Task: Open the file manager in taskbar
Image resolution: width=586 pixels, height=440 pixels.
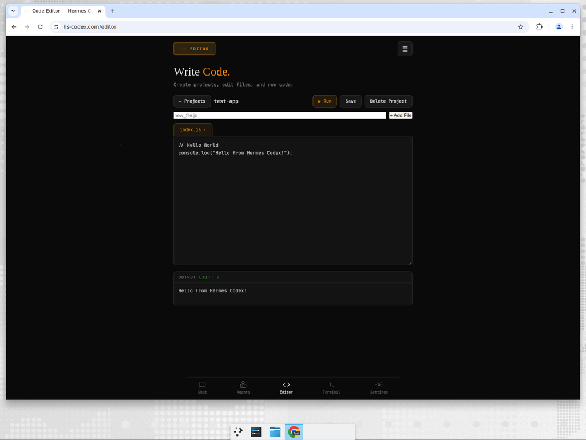Action: [275, 432]
